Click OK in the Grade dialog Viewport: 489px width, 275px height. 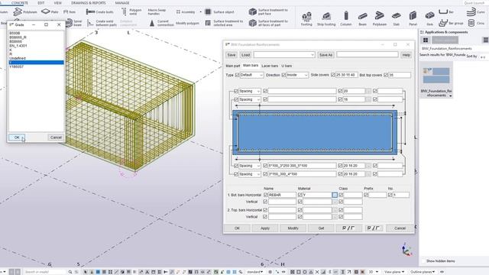(x=17, y=137)
